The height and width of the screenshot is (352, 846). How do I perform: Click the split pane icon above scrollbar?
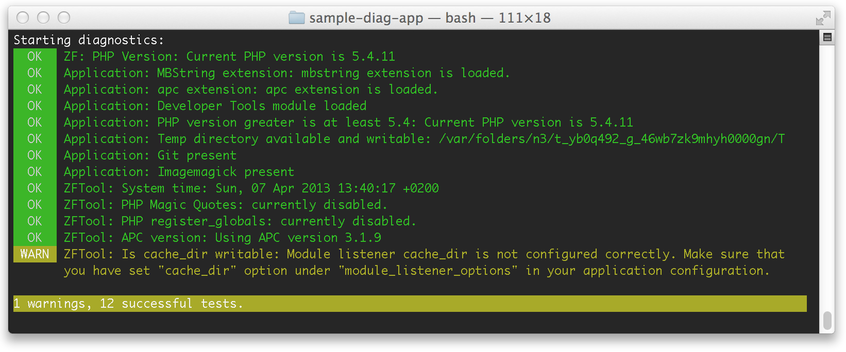[827, 37]
